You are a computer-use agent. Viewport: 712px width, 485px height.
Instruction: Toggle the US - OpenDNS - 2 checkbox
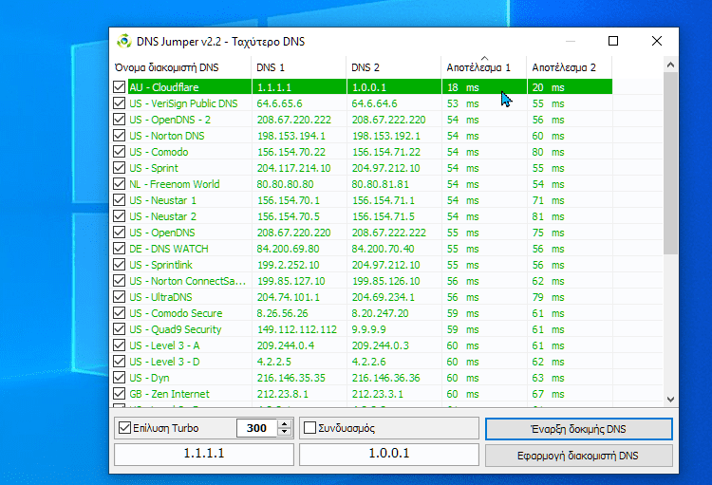(x=119, y=120)
